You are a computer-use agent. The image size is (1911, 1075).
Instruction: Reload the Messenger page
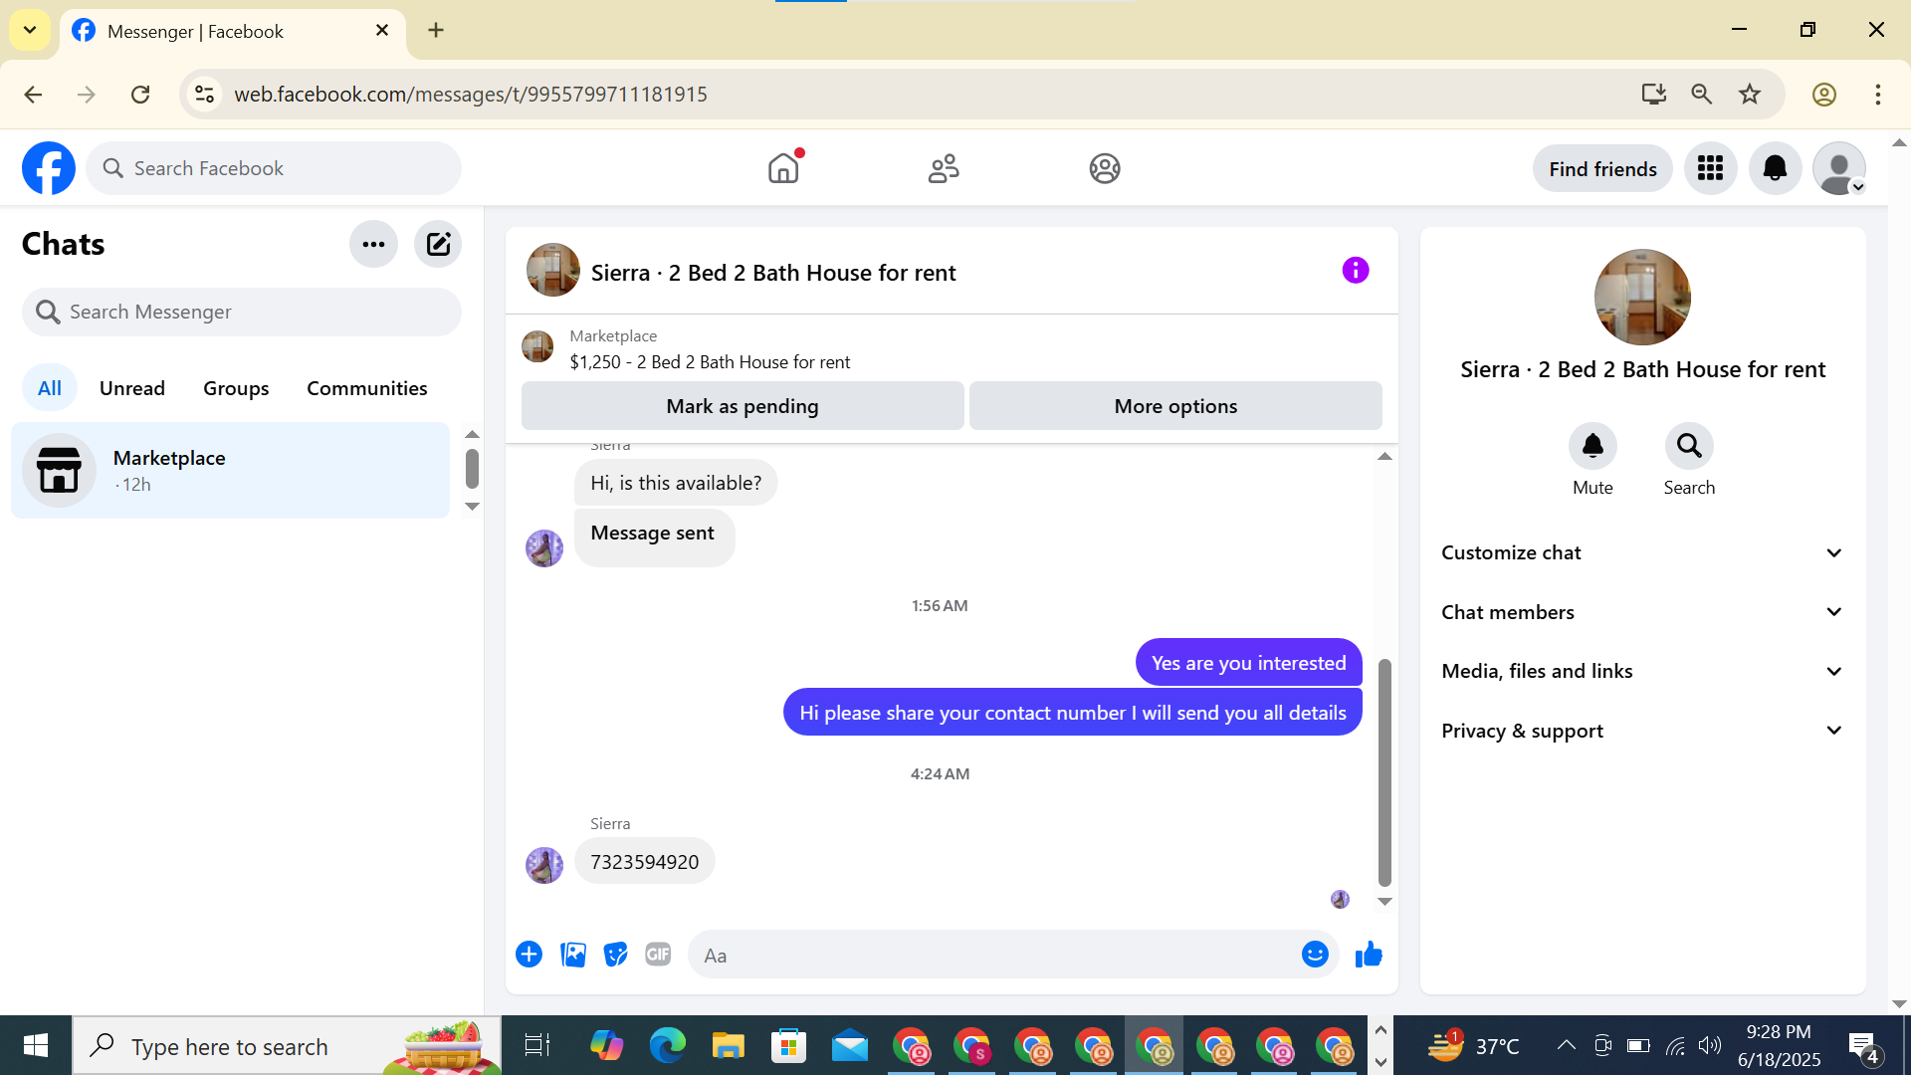(140, 95)
